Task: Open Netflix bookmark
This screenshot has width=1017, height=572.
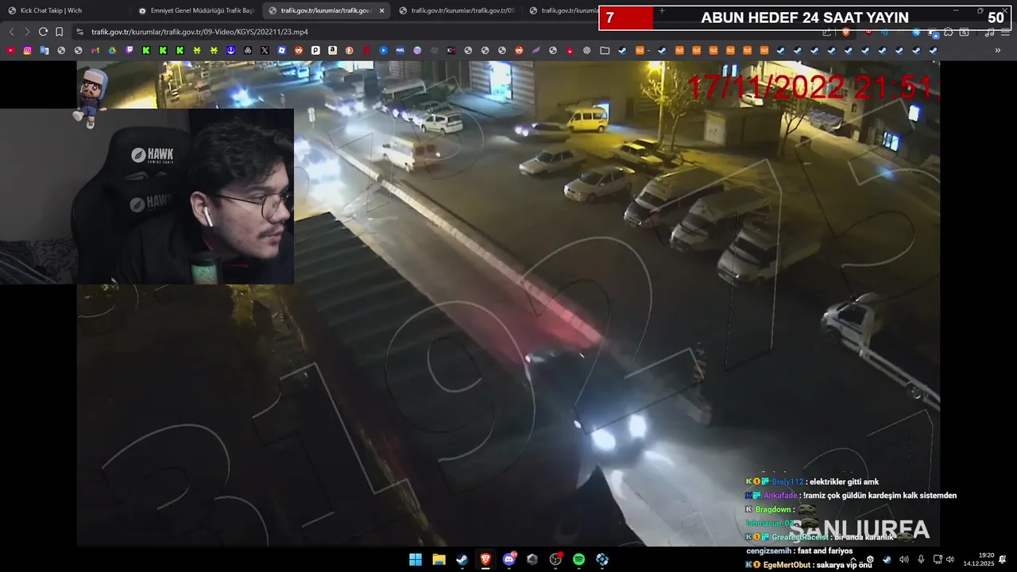Action: click(x=366, y=50)
